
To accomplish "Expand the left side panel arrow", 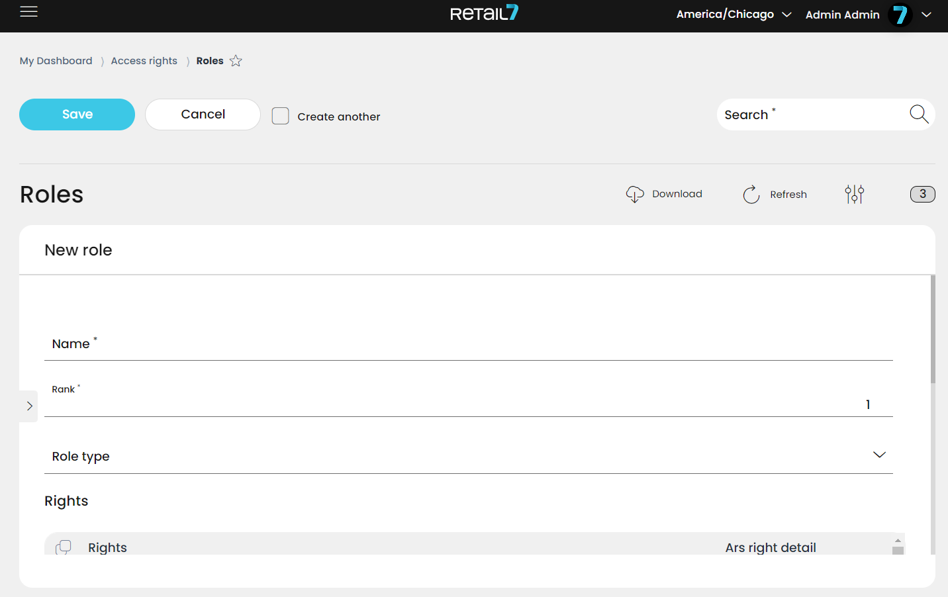I will 29,406.
